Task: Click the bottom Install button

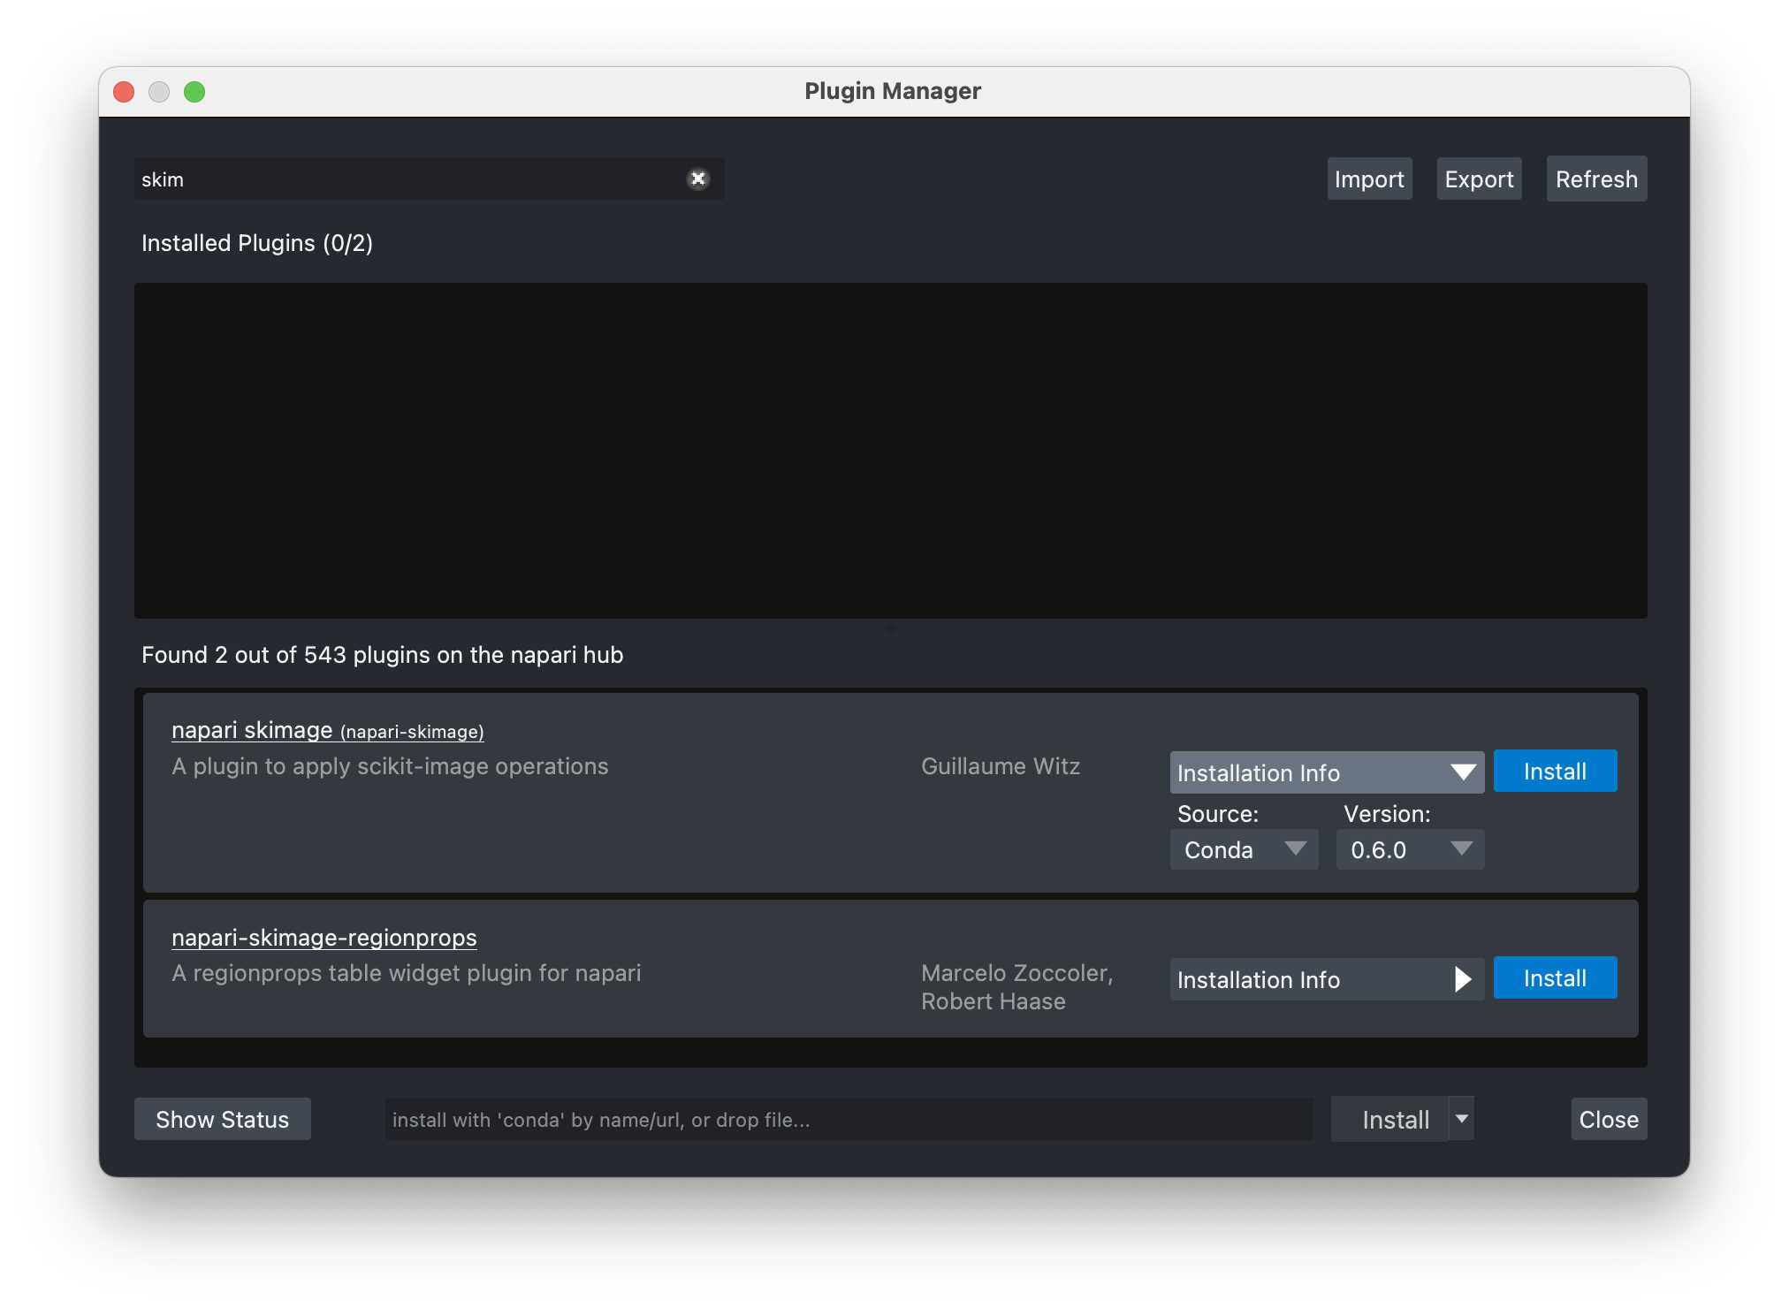Action: tap(1395, 1119)
